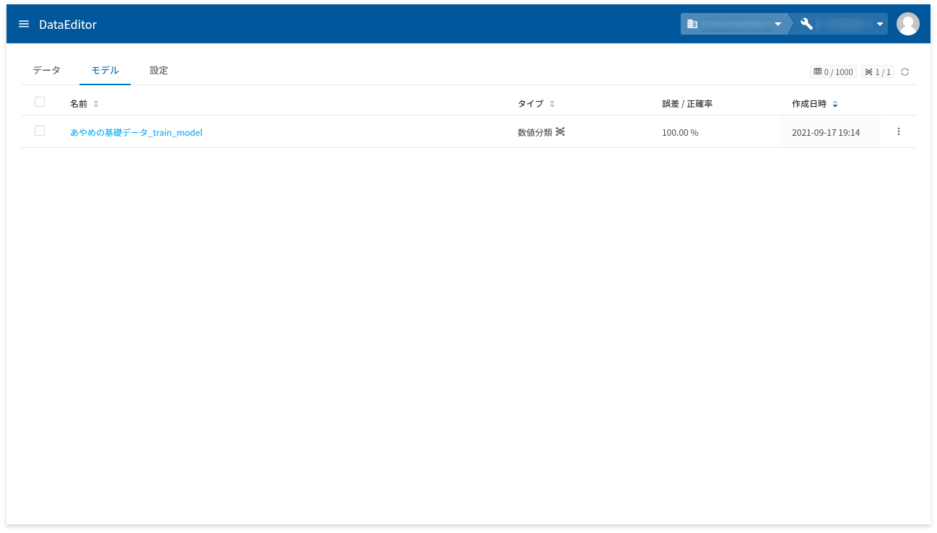Click the refresh icon near counters
Image resolution: width=937 pixels, height=533 pixels.
[905, 72]
